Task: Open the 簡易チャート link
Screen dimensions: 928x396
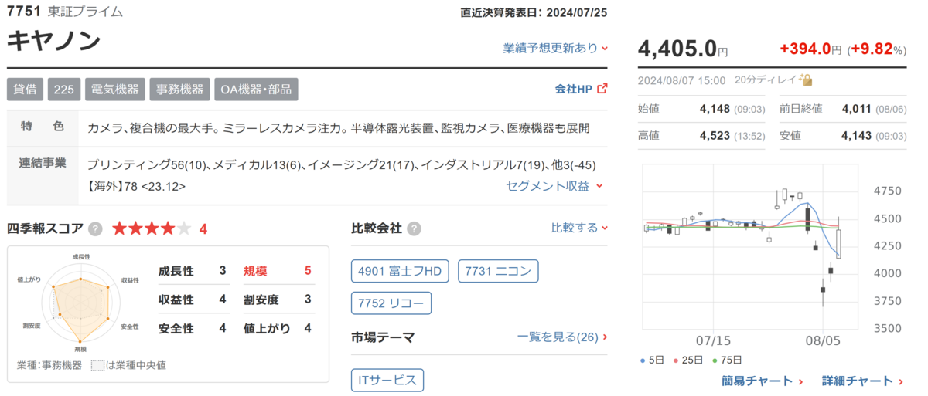Action: 763,381
